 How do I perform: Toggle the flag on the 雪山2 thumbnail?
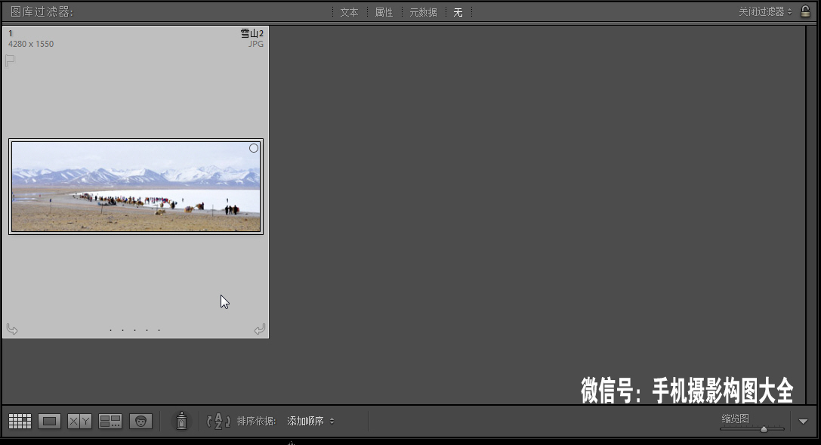pyautogui.click(x=10, y=60)
